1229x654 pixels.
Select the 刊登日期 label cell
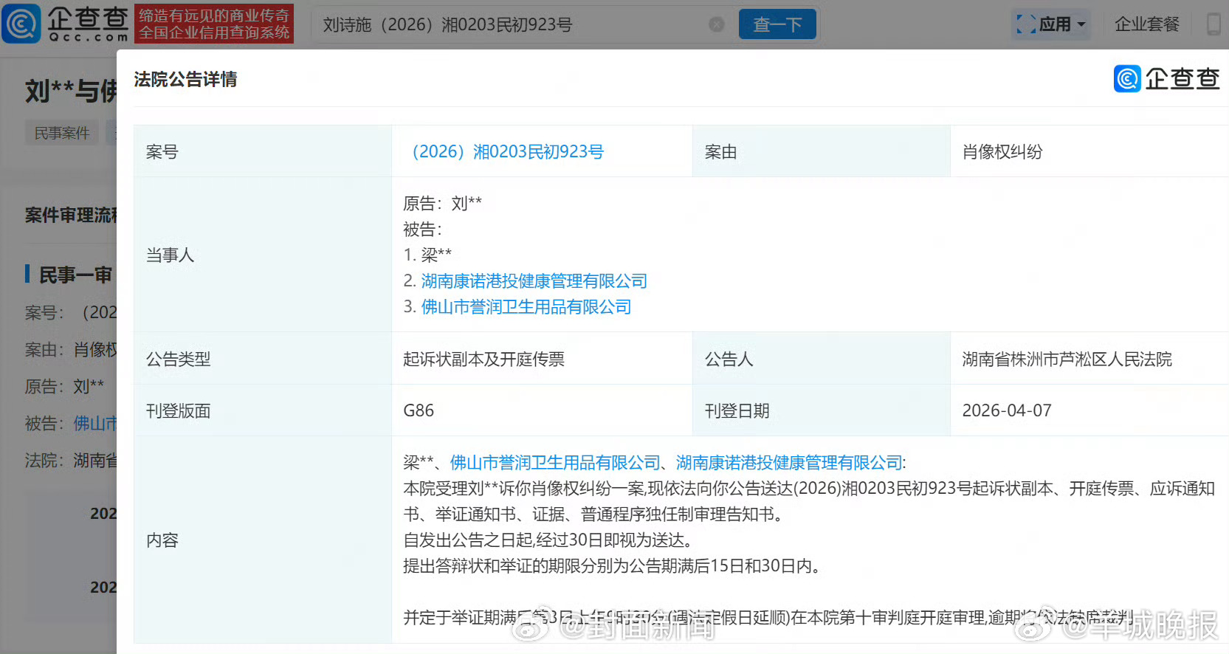(821, 410)
